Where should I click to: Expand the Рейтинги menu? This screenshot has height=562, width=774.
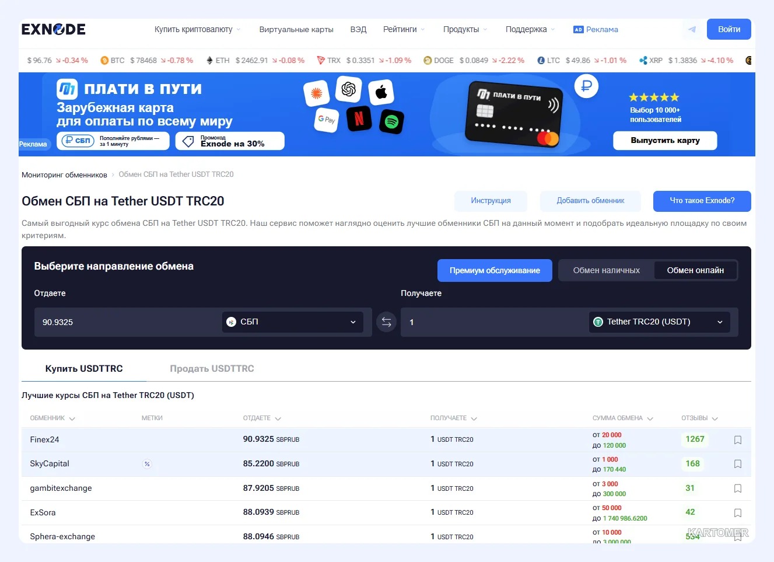tap(404, 29)
